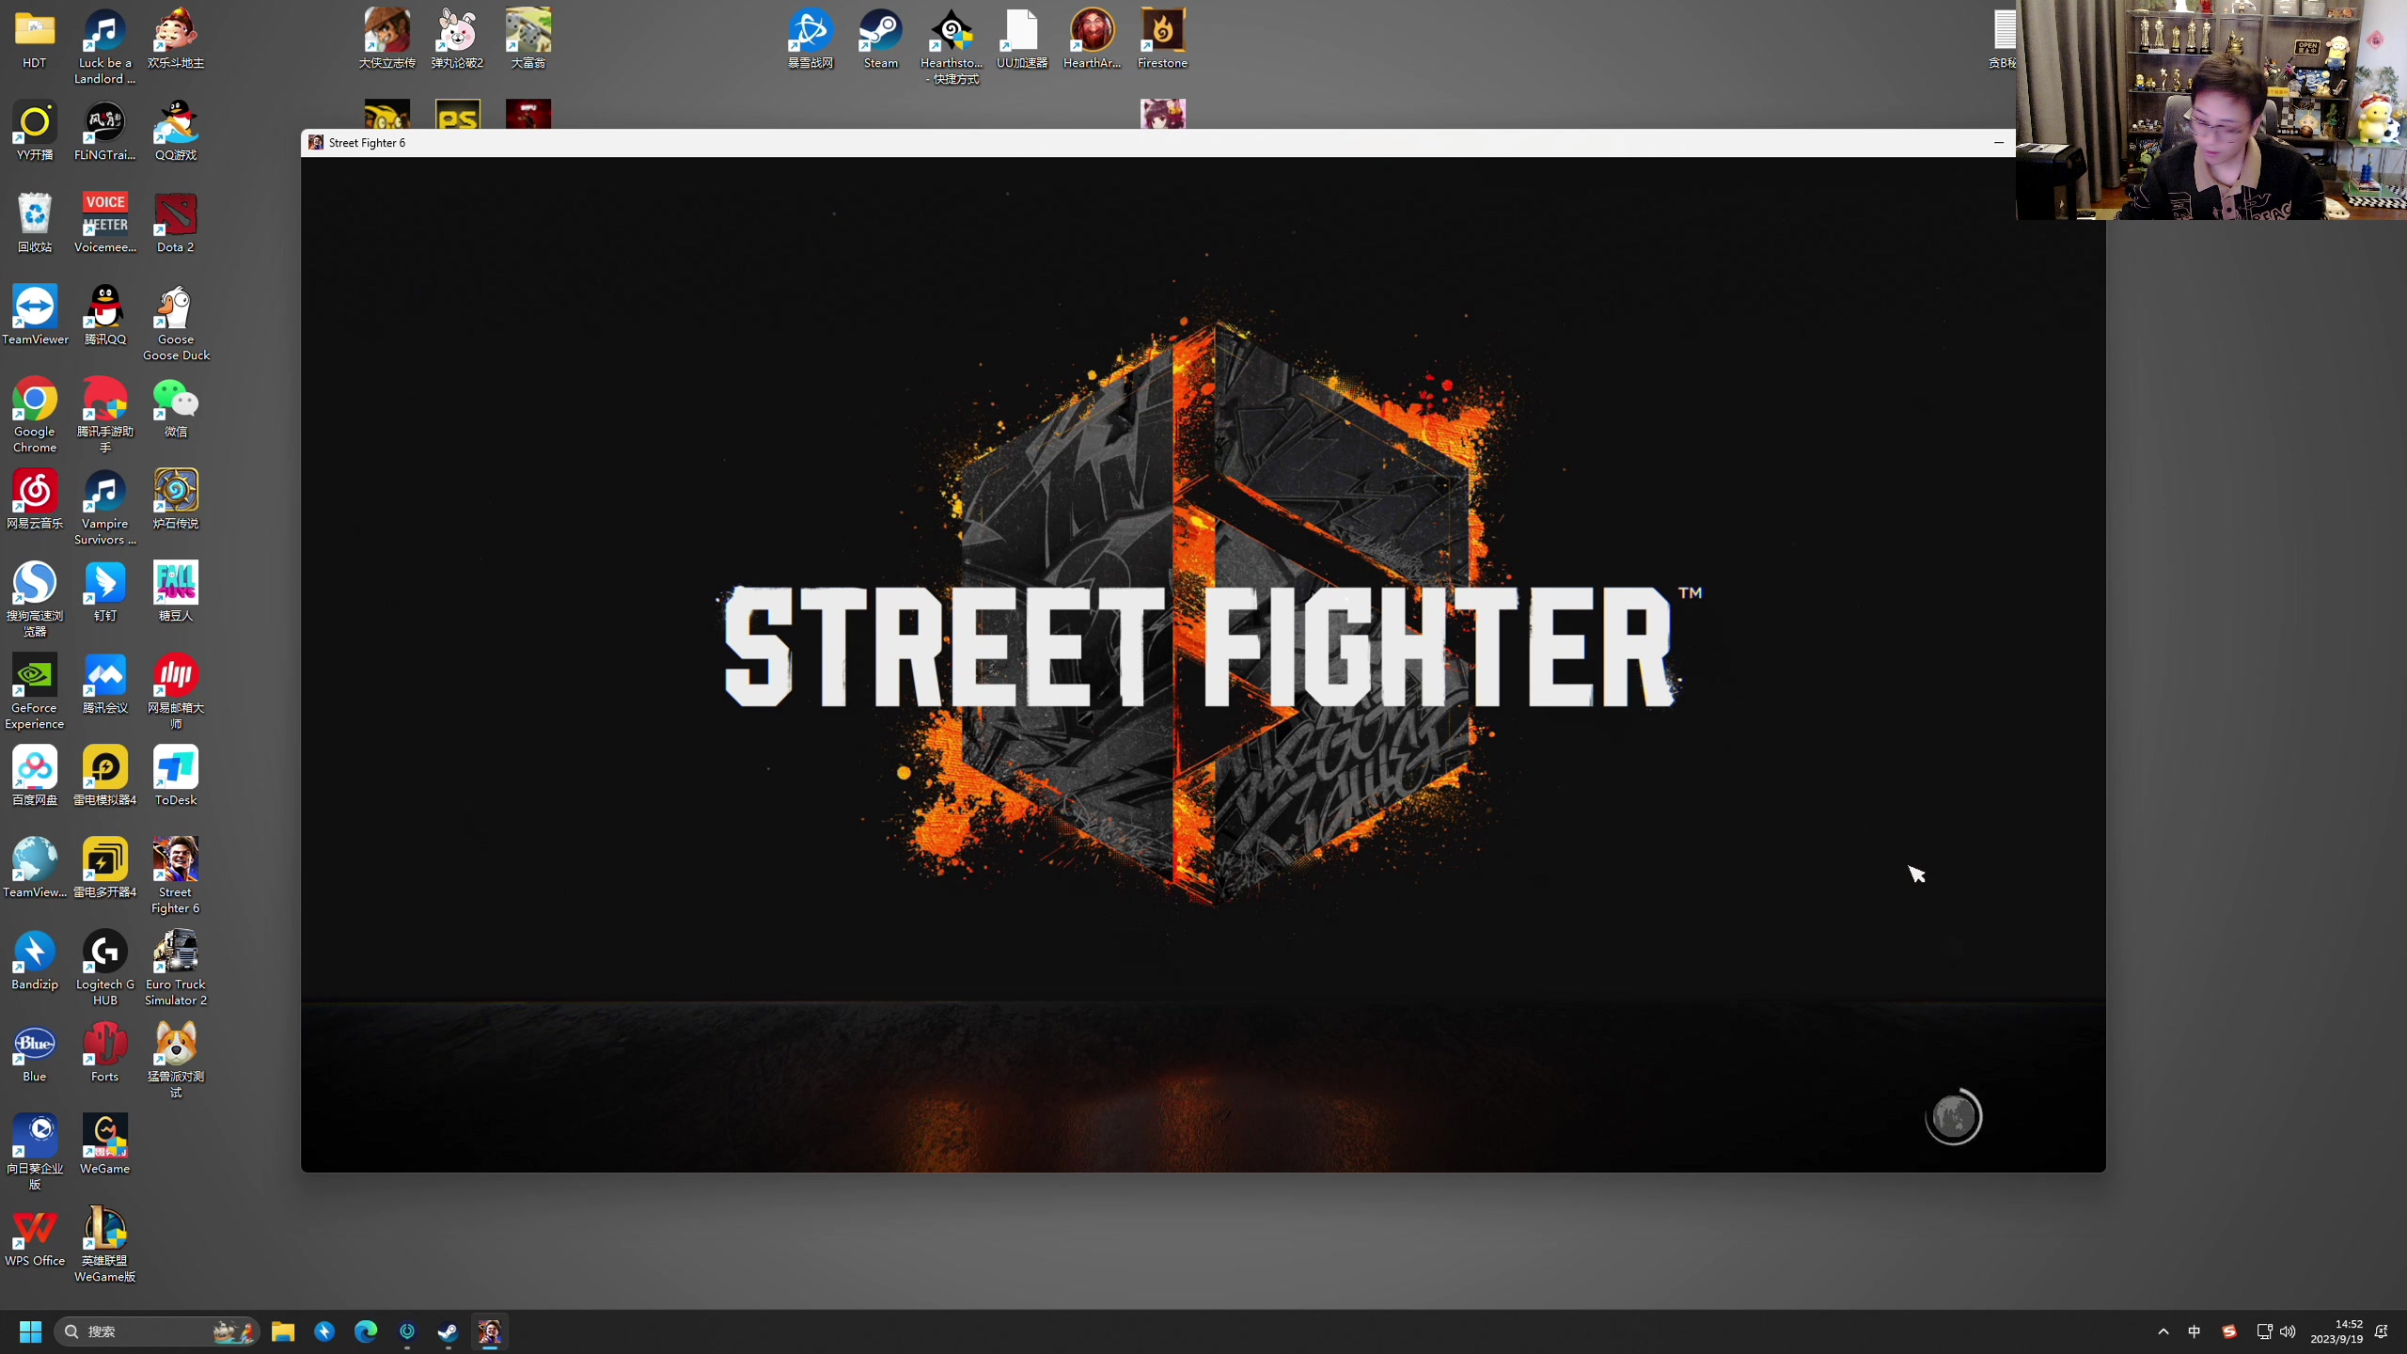Launch the Street Fighter 6 desktop shortcut

point(176,876)
